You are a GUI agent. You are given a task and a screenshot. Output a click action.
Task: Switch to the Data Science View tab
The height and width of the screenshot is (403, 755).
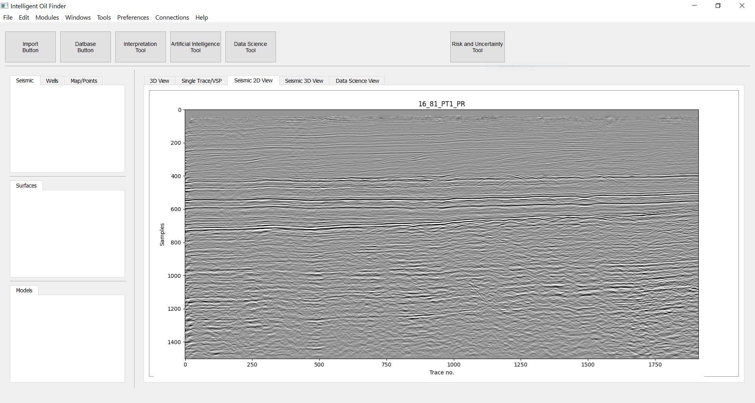357,81
